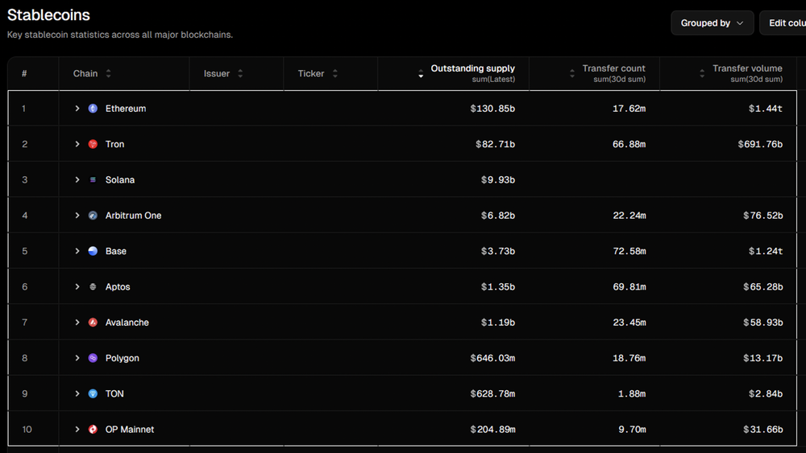Screen dimensions: 806x453
Task: Expand the OP Mainnet row
Action: coord(77,430)
